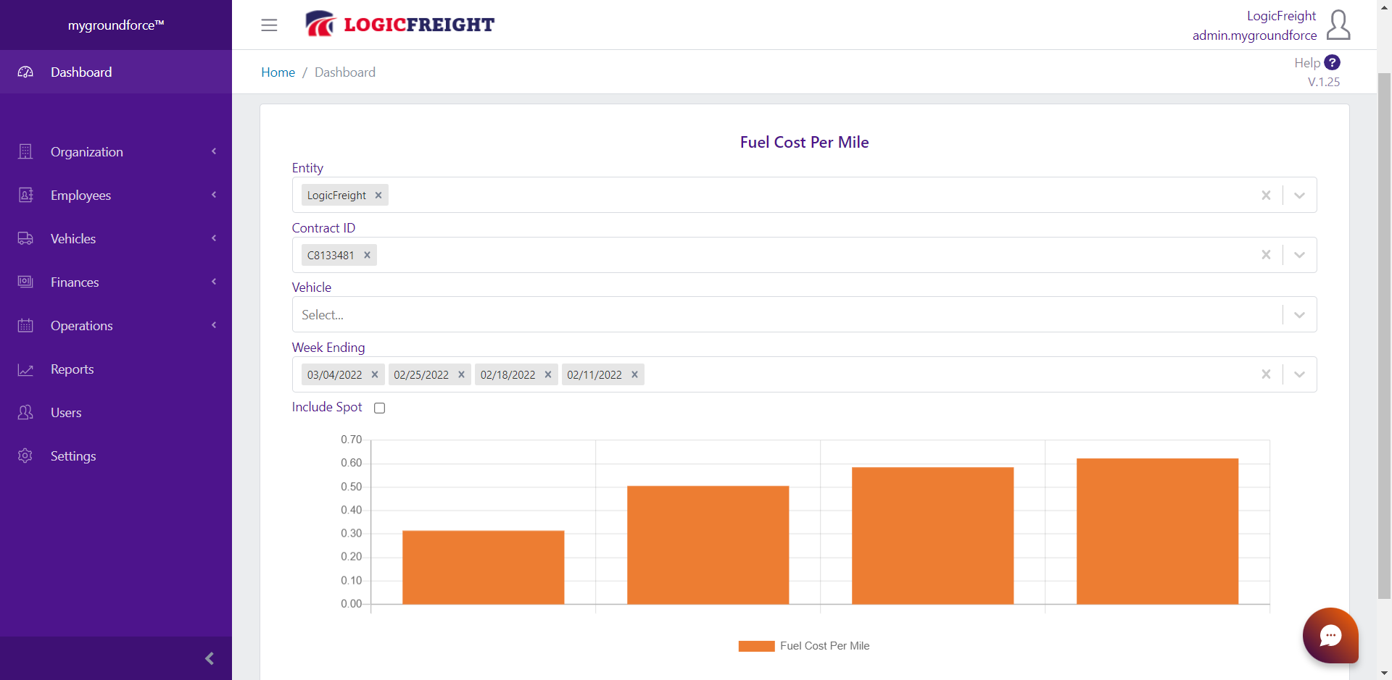The image size is (1392, 680).
Task: Select Vehicles in the sidebar
Action: pyautogui.click(x=116, y=239)
